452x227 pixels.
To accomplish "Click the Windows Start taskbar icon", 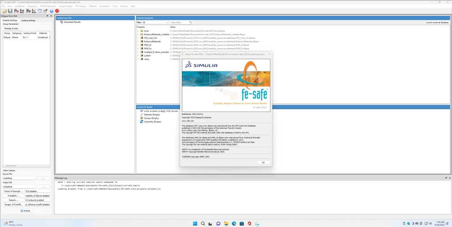I will point(193,223).
